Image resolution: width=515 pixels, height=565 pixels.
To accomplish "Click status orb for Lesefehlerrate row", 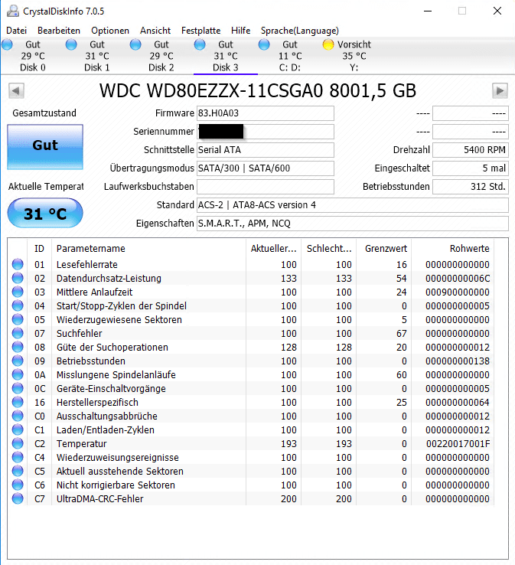I will (x=18, y=264).
